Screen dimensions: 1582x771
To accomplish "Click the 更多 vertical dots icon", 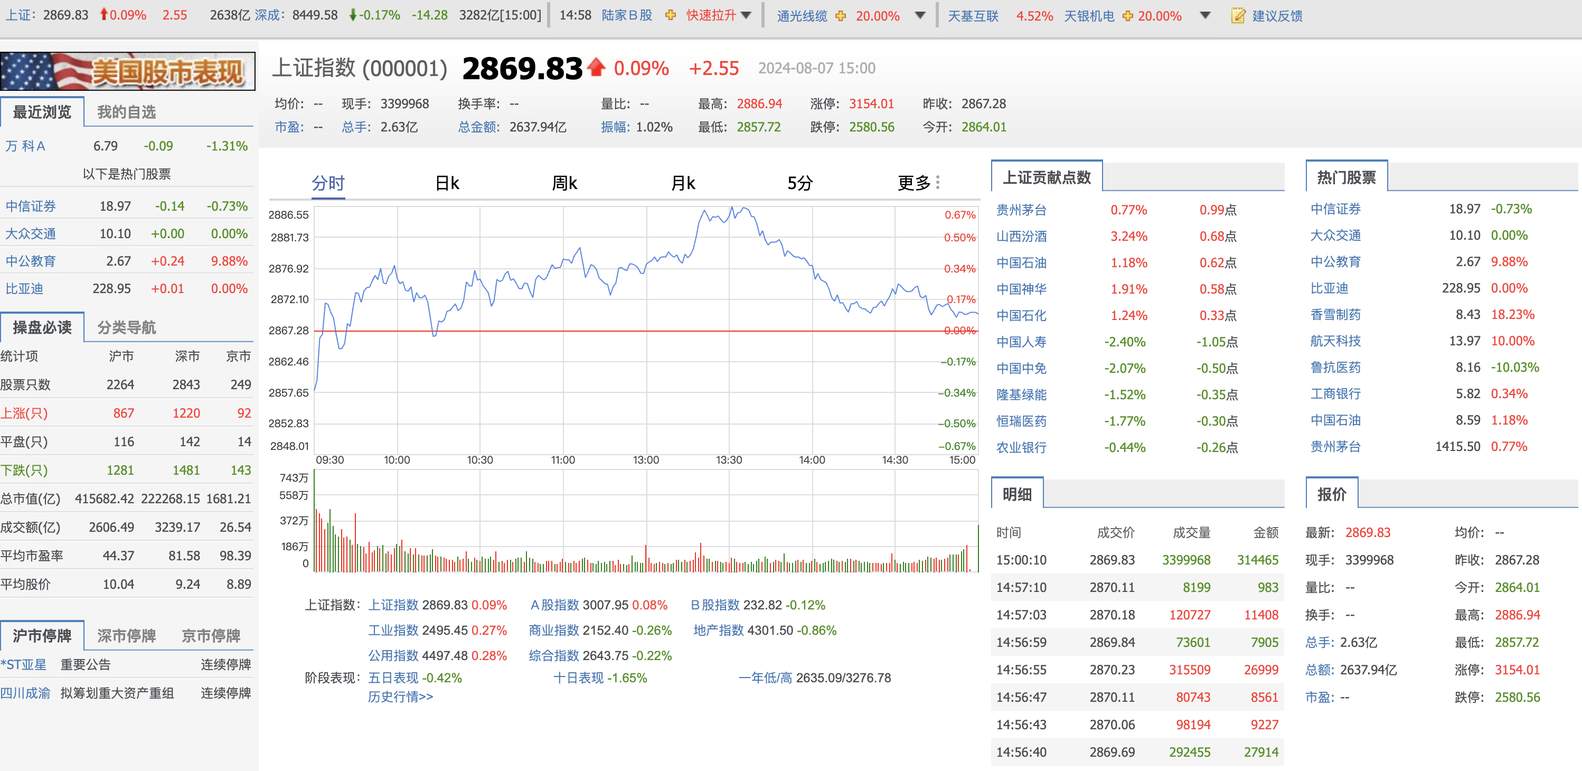I will (937, 183).
